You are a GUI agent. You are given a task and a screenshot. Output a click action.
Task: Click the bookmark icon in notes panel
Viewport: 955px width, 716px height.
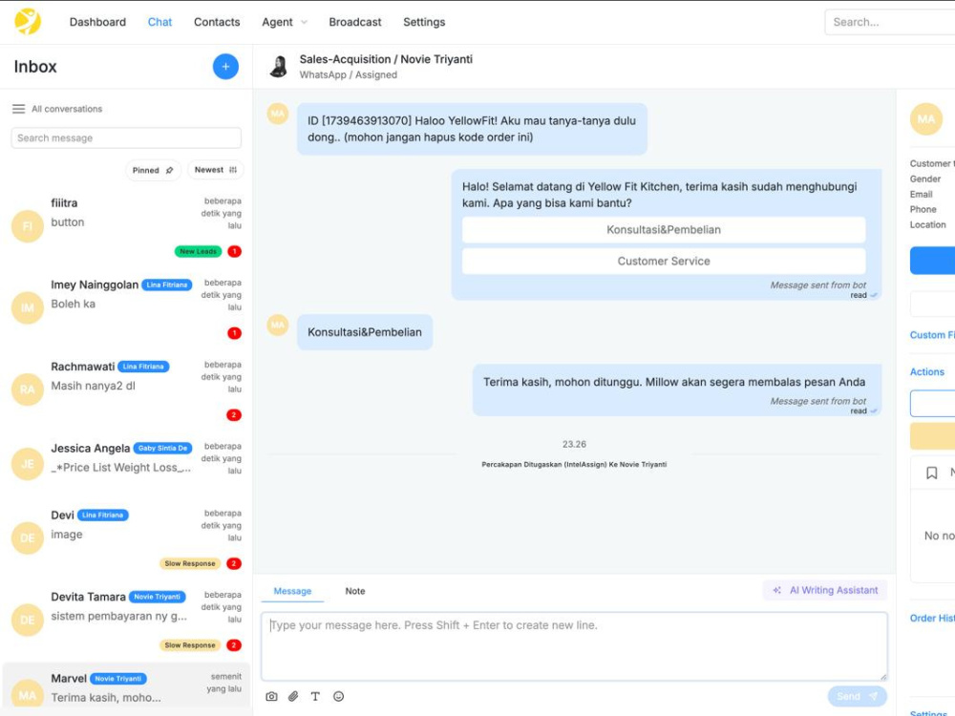tap(931, 474)
